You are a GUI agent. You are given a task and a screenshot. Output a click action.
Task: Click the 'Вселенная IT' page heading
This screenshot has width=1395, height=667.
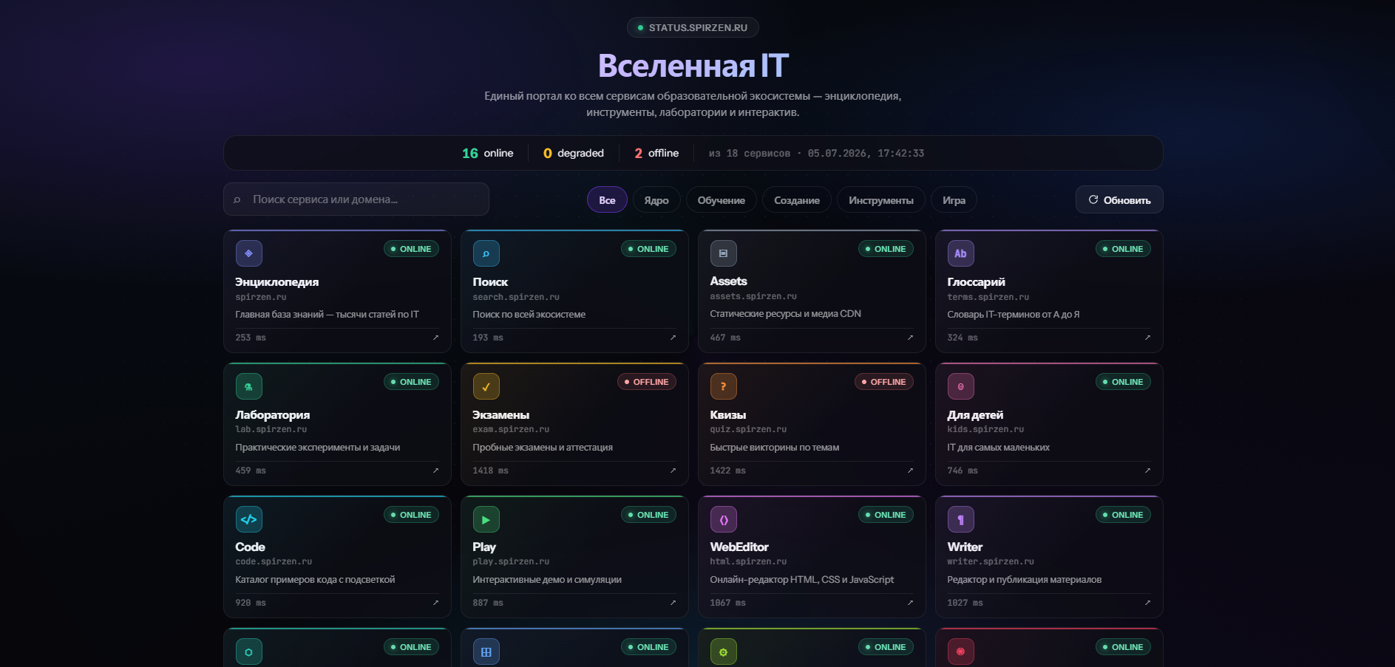pos(693,66)
